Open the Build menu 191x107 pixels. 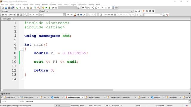pos(32,4)
